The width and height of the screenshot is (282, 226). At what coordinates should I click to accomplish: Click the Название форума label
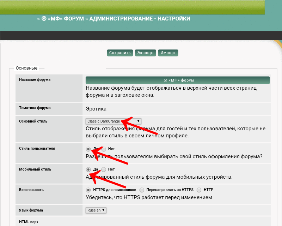click(35, 80)
